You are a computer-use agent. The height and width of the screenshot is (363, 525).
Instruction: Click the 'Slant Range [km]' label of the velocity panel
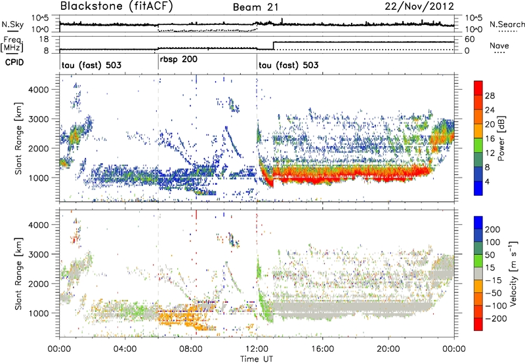tap(18, 274)
